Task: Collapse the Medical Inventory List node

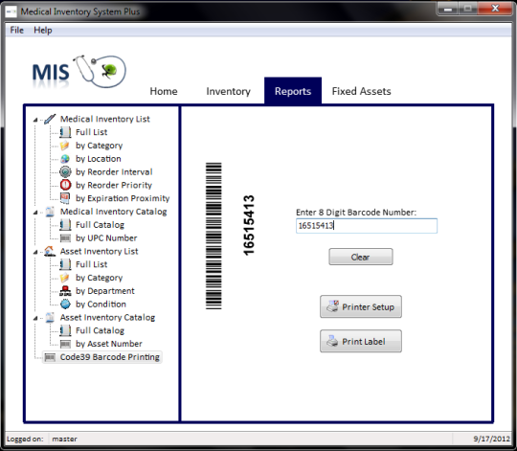Action: (35, 120)
